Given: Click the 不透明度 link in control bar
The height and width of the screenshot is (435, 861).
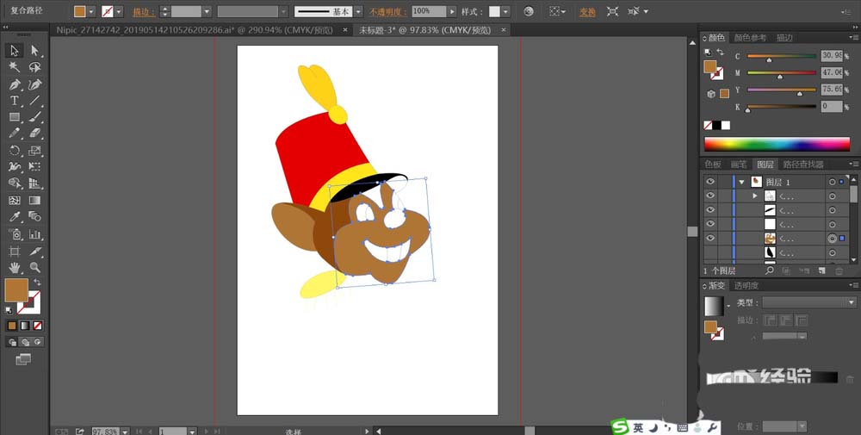Looking at the screenshot, I should click(x=388, y=11).
